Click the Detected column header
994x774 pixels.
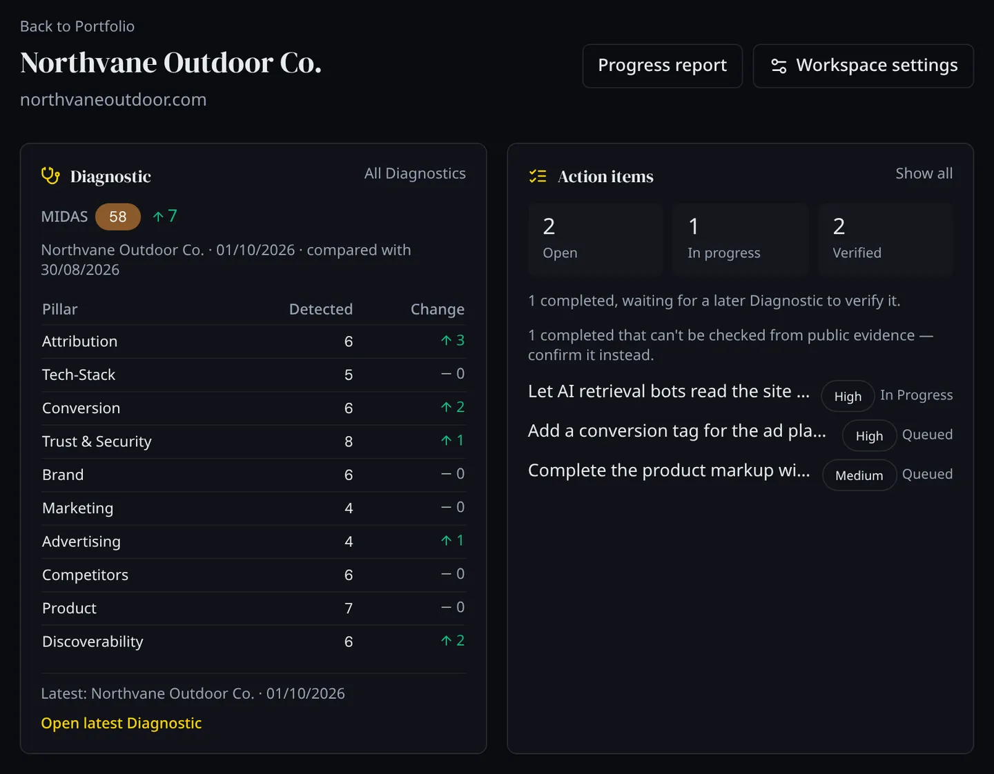tap(320, 309)
